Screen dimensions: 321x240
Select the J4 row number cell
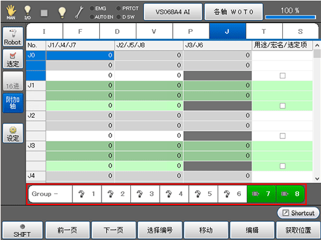tap(36, 176)
